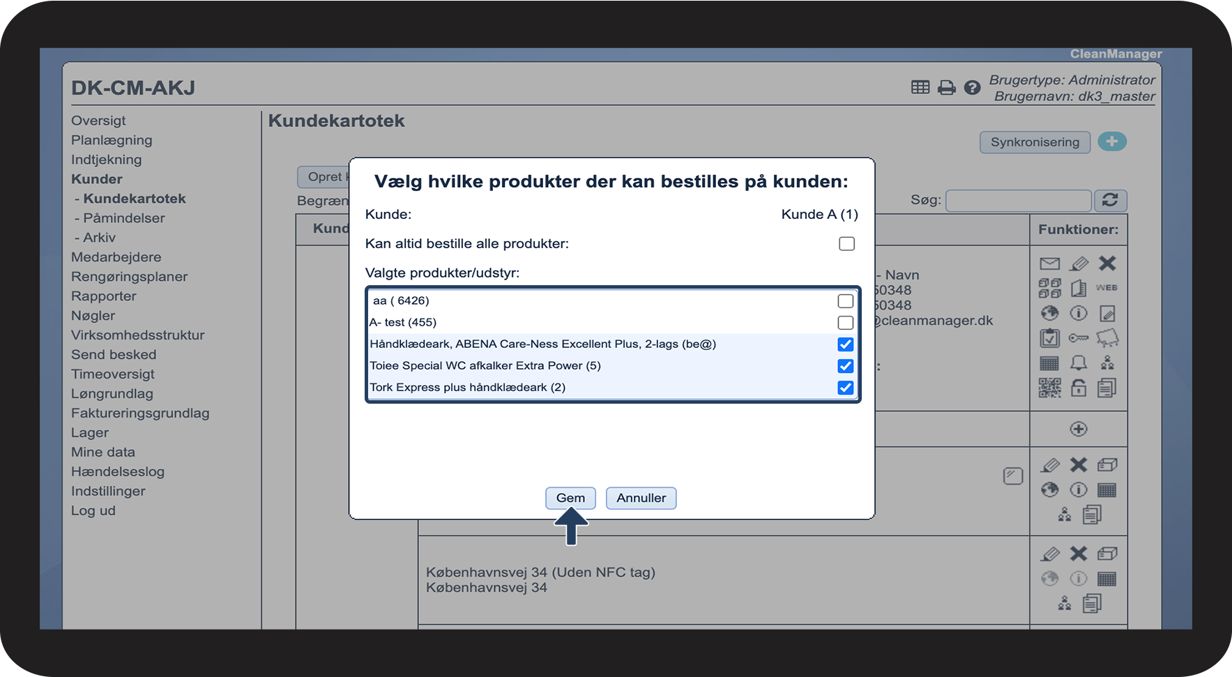Open help via question mark icon
The height and width of the screenshot is (677, 1232).
[x=972, y=87]
